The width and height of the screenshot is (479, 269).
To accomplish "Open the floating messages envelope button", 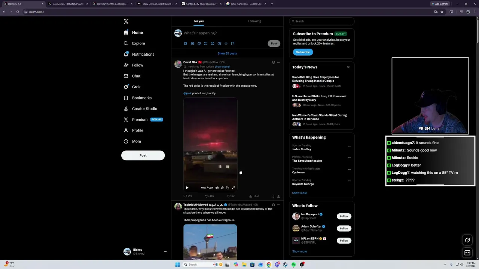I will click(467, 253).
